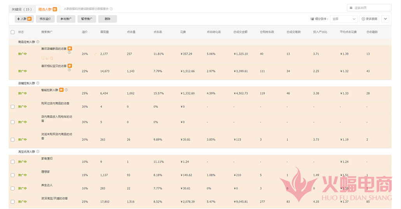Check the box for 购买过店内商品的访客

(x=12, y=107)
